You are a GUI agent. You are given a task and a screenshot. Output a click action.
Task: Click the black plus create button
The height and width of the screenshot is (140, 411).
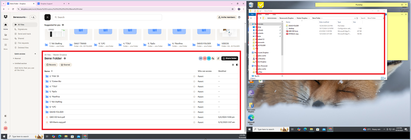point(47,17)
